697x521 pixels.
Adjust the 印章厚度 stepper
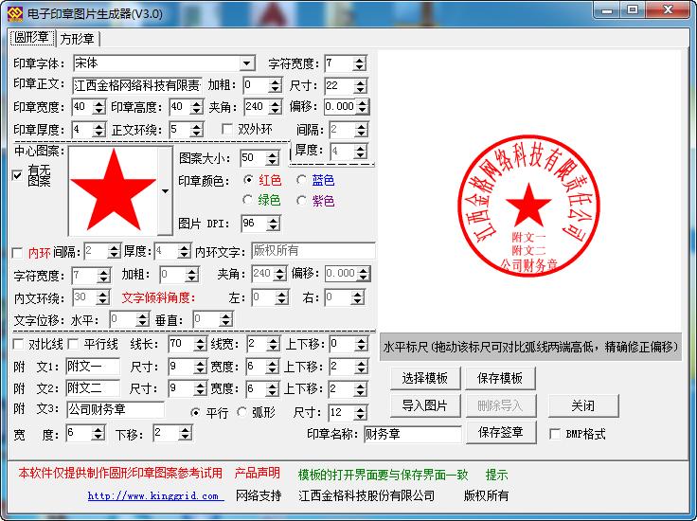pos(98,130)
